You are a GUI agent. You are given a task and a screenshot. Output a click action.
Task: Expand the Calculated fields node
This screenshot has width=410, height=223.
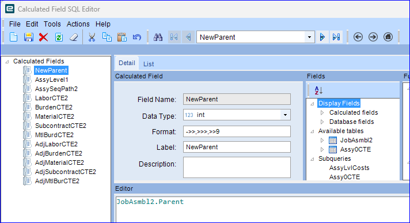coord(322,112)
